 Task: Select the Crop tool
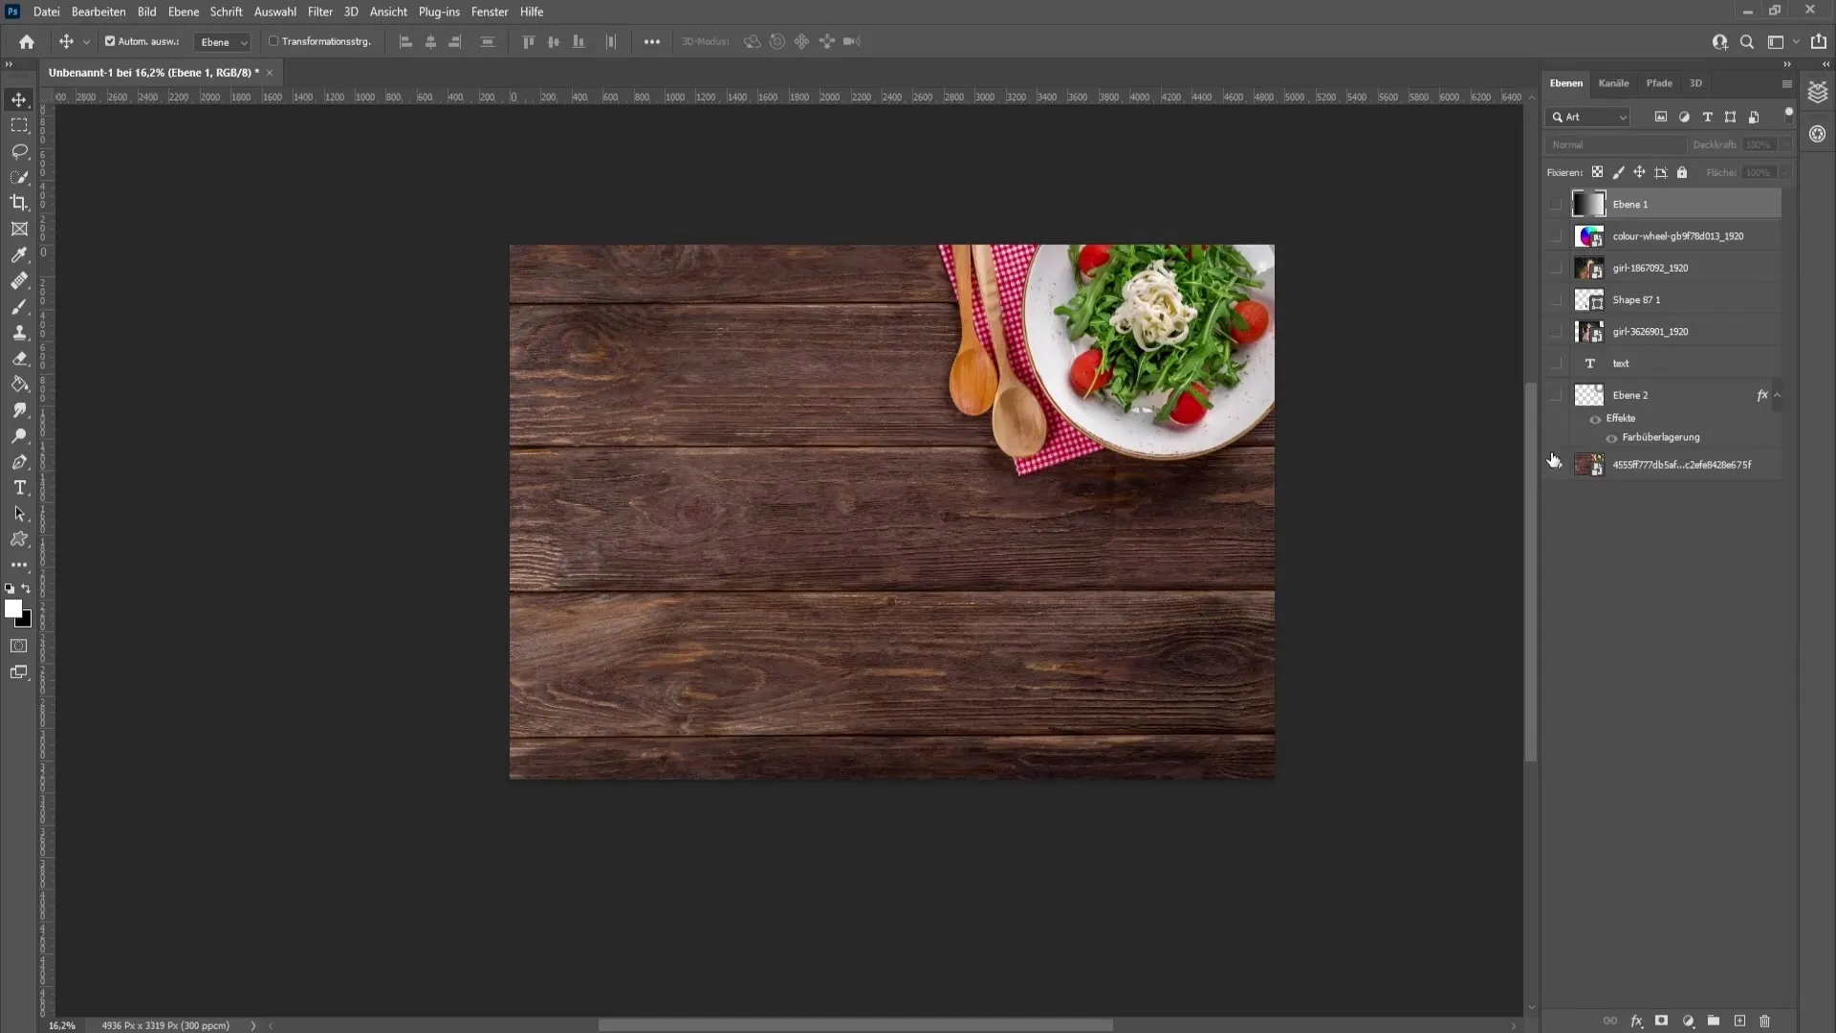(19, 203)
